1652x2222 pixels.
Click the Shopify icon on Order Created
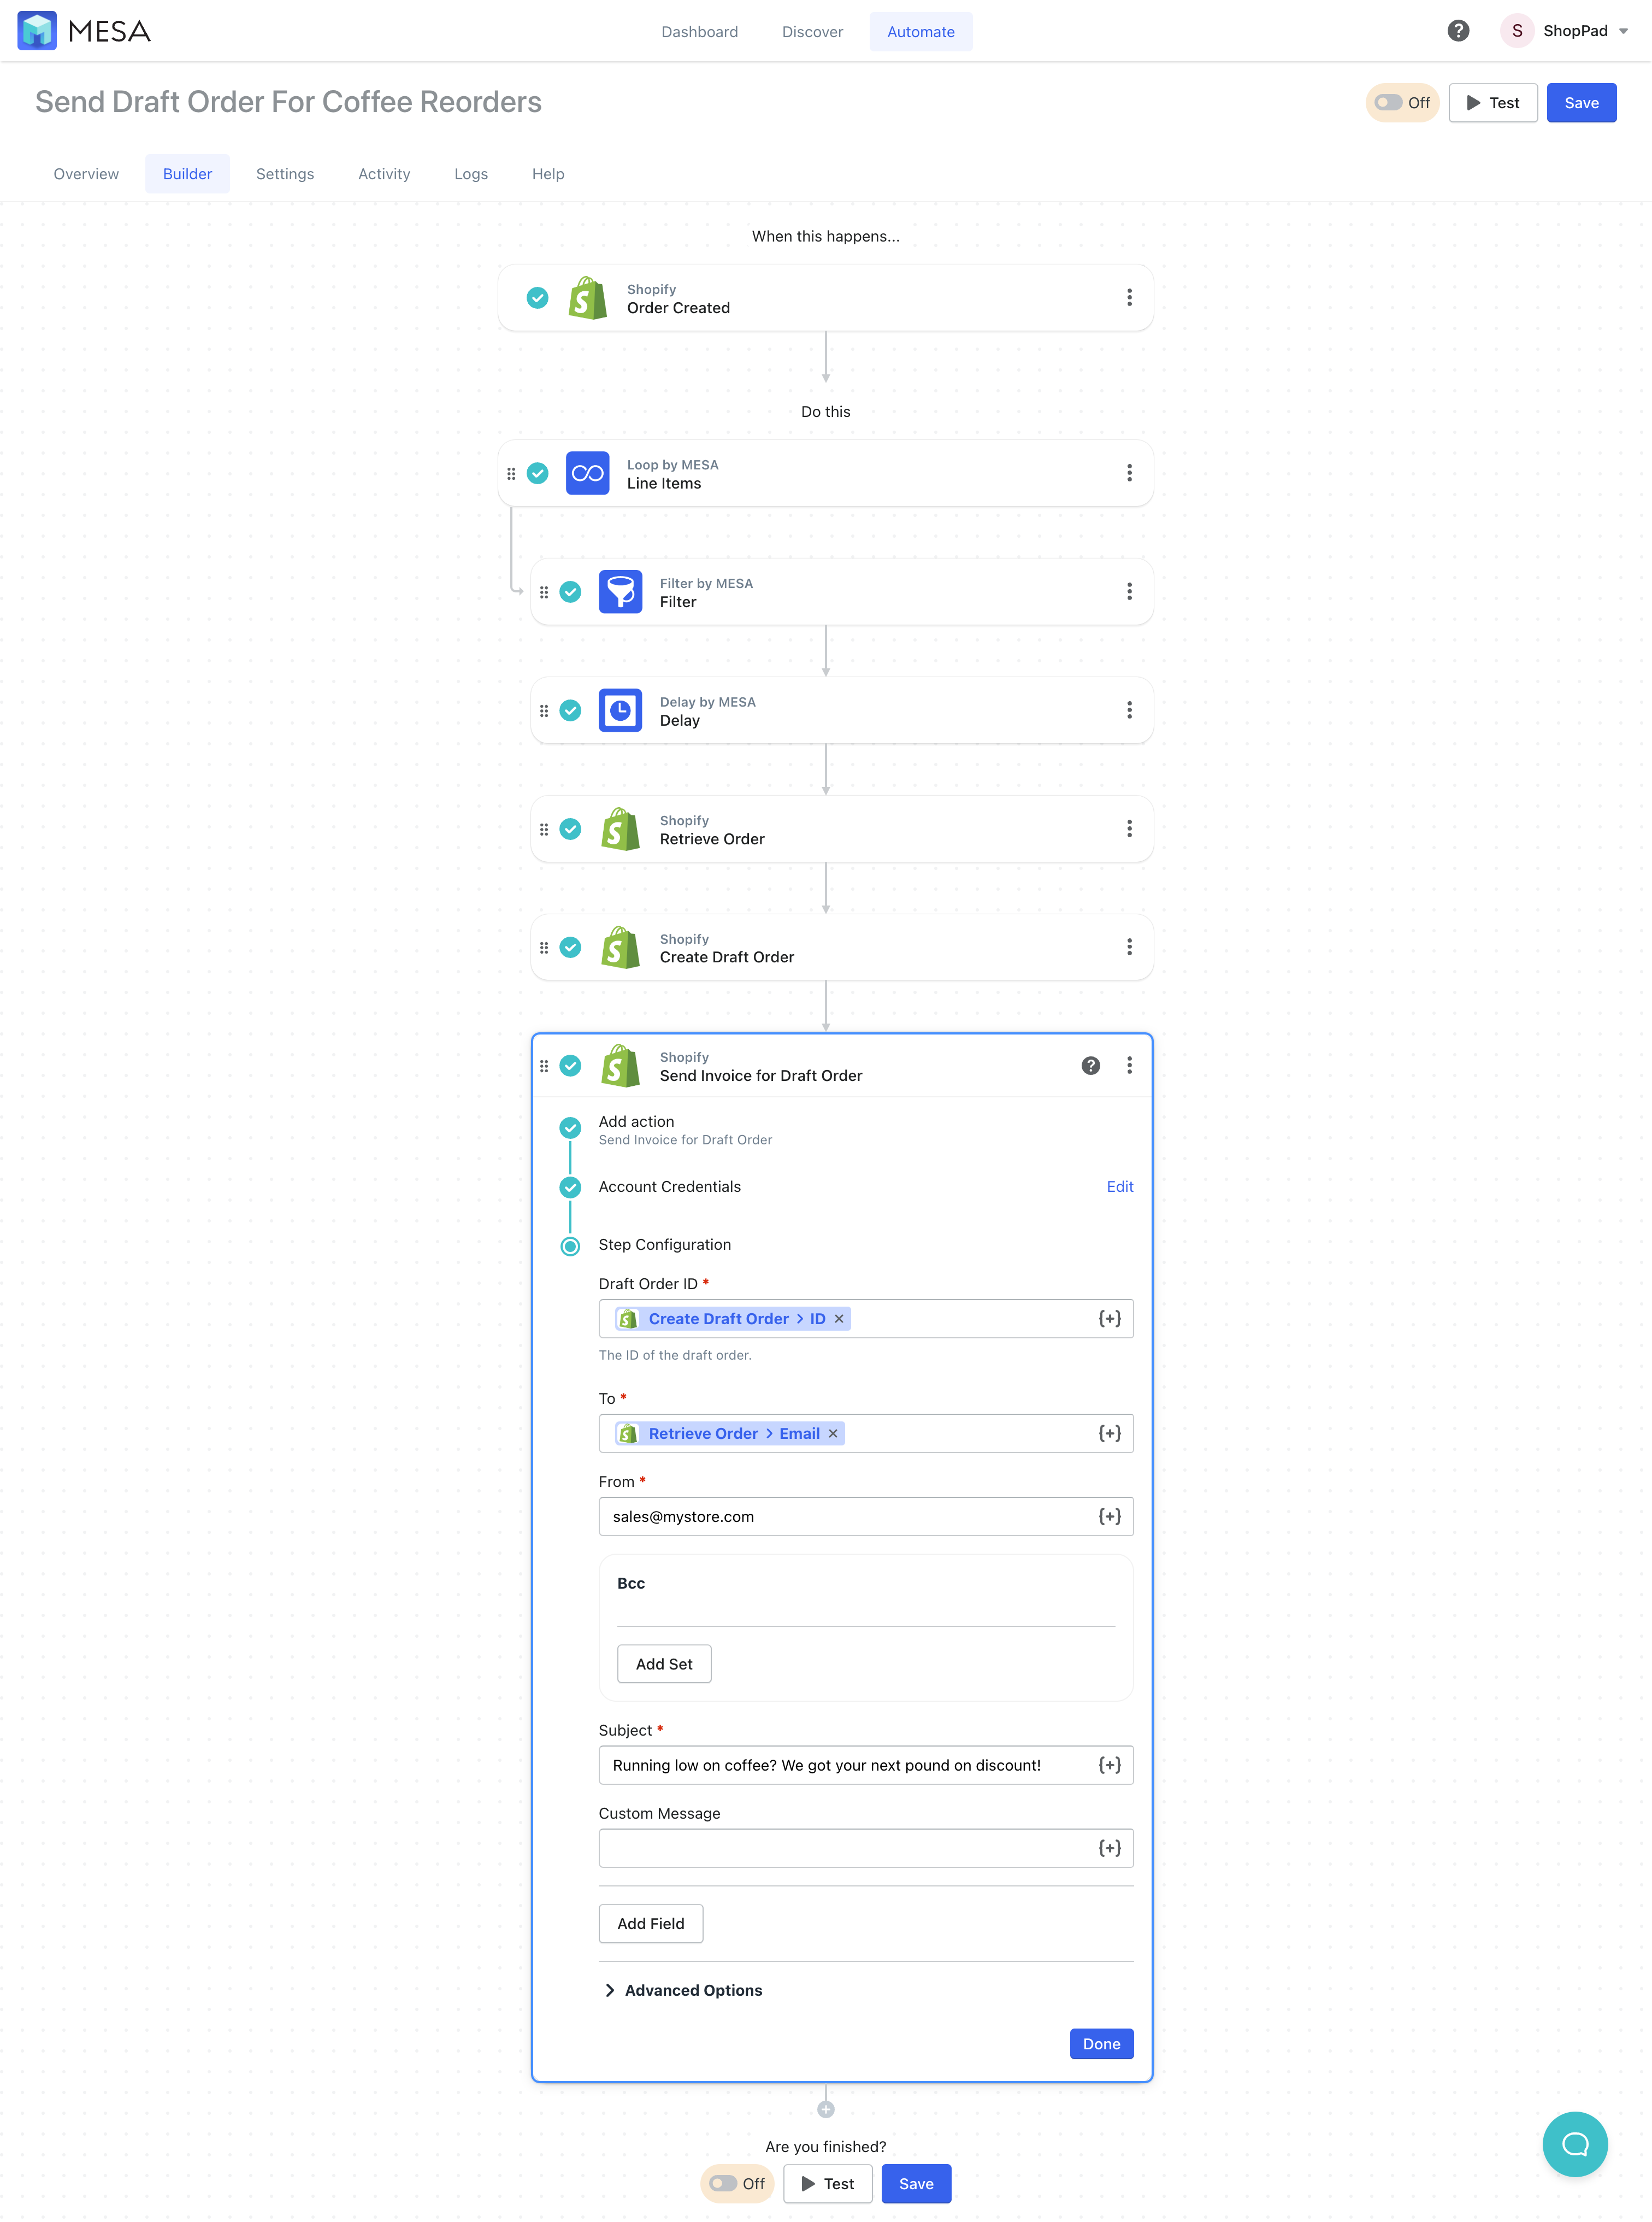(x=587, y=298)
